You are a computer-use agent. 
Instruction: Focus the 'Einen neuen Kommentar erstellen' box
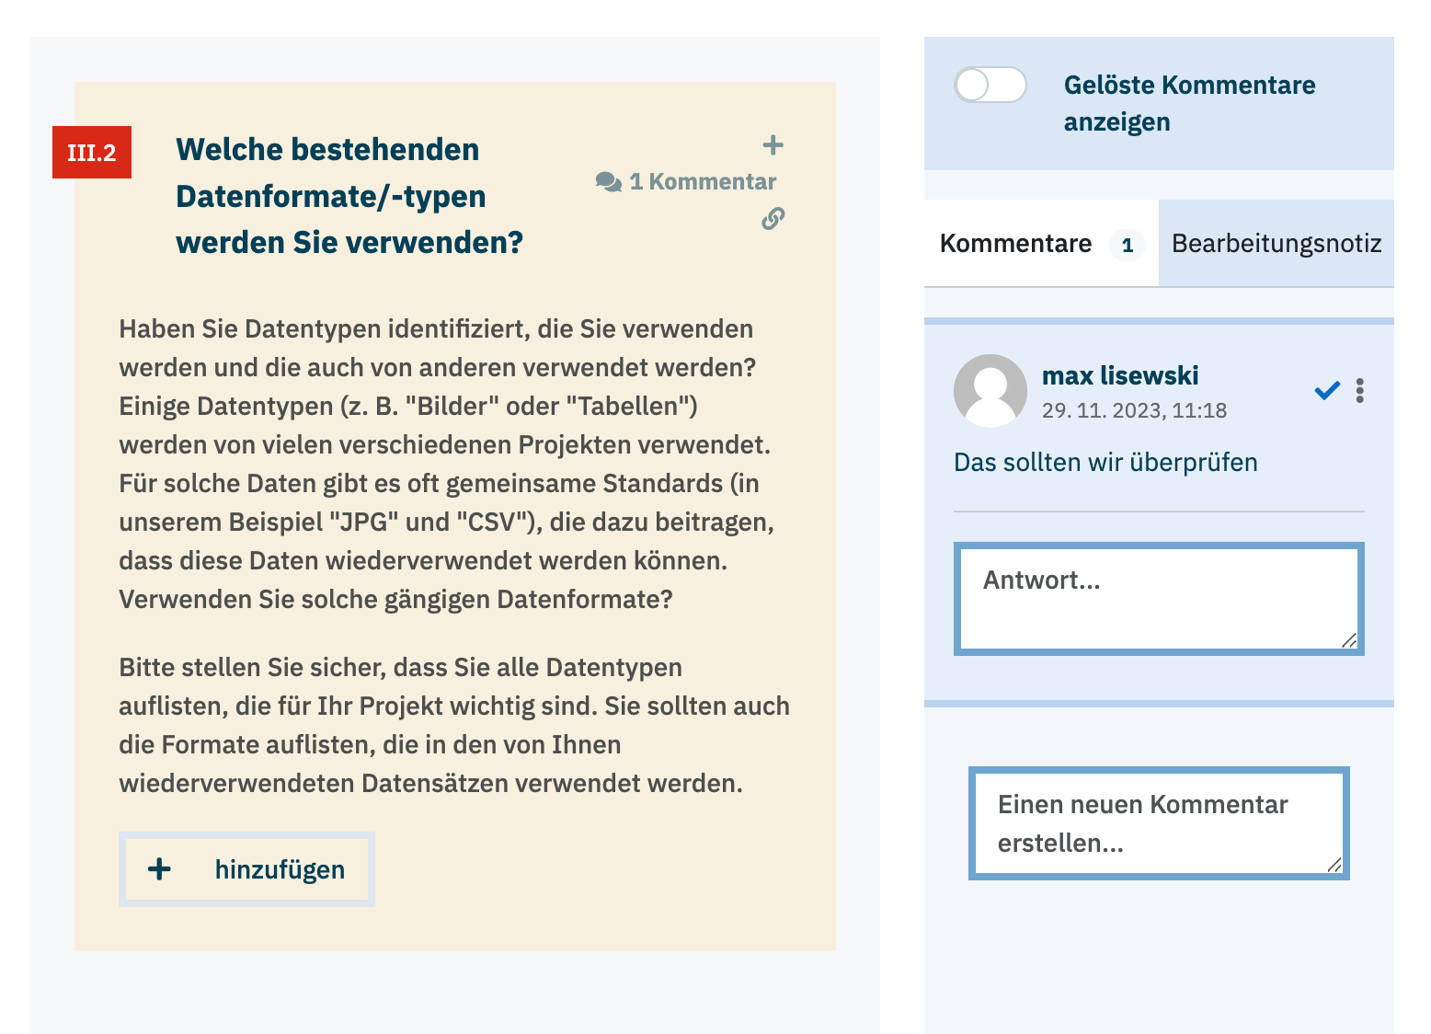[1157, 823]
